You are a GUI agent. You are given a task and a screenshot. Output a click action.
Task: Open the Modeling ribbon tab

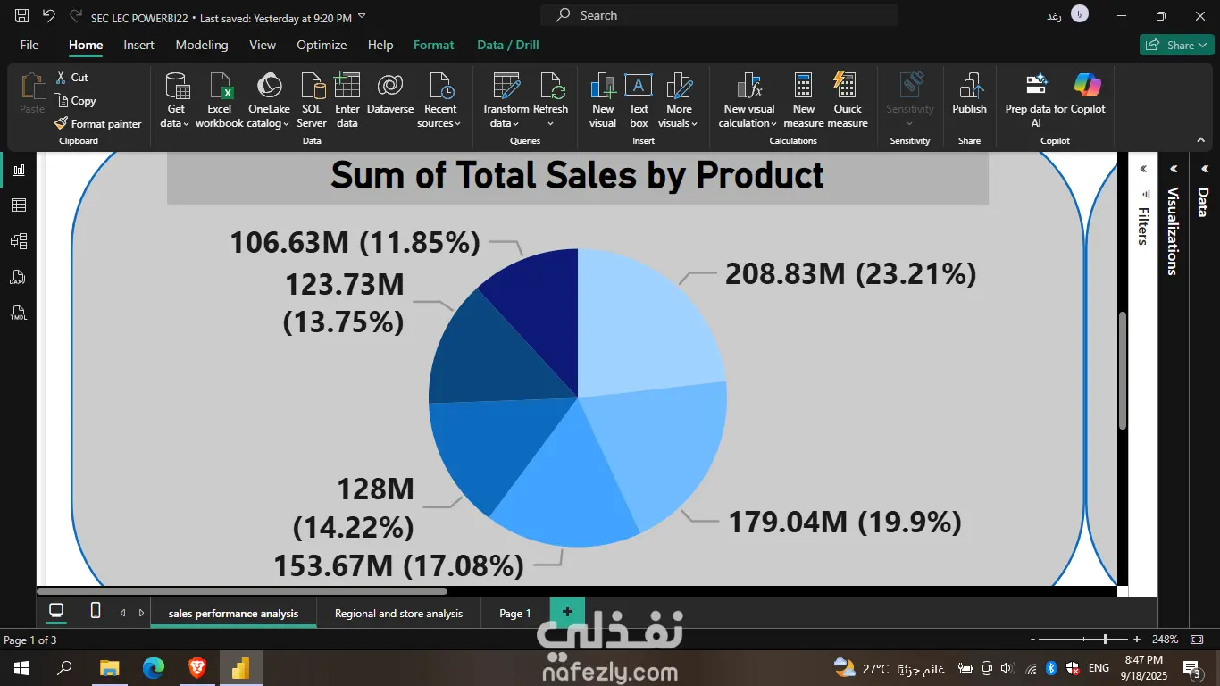coord(202,45)
